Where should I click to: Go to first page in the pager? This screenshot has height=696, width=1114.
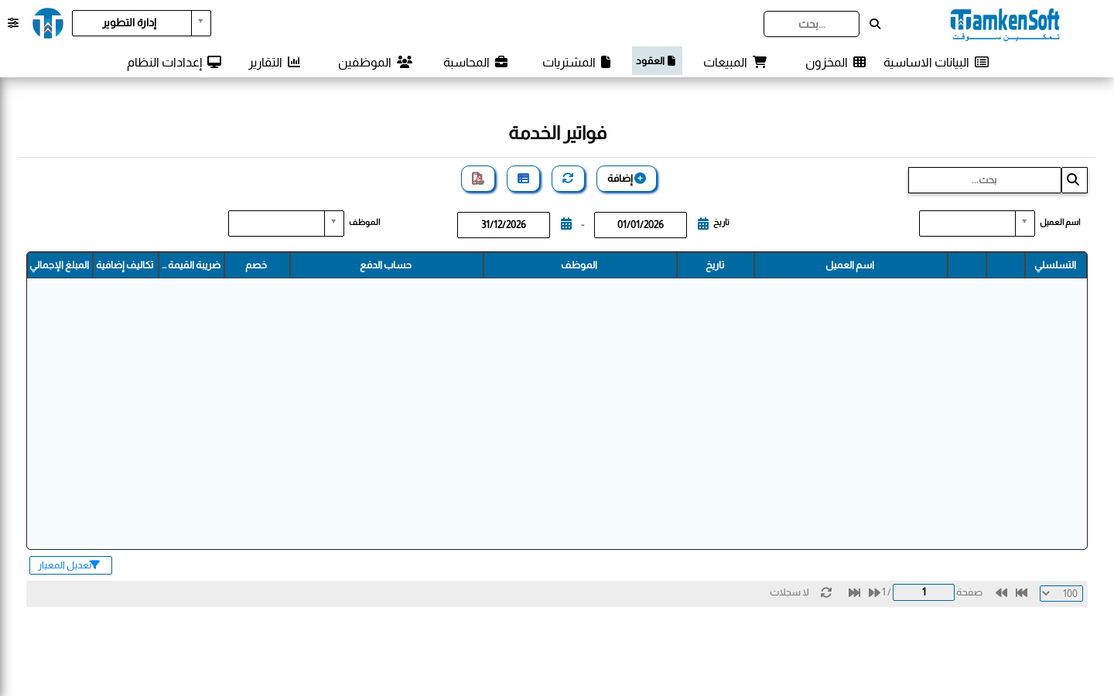click(x=1021, y=593)
